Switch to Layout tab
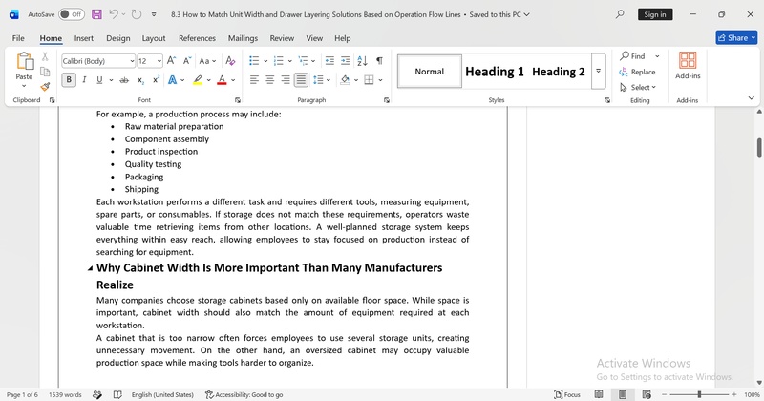Image resolution: width=764 pixels, height=401 pixels. pos(154,38)
